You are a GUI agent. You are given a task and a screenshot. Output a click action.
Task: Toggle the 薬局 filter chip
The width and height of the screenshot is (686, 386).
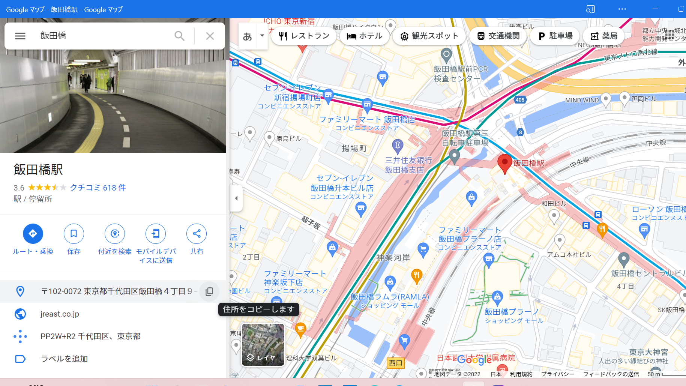pos(604,36)
